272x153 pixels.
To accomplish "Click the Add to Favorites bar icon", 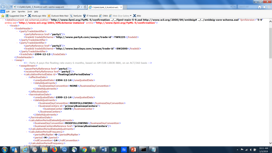I will pos(3,16).
